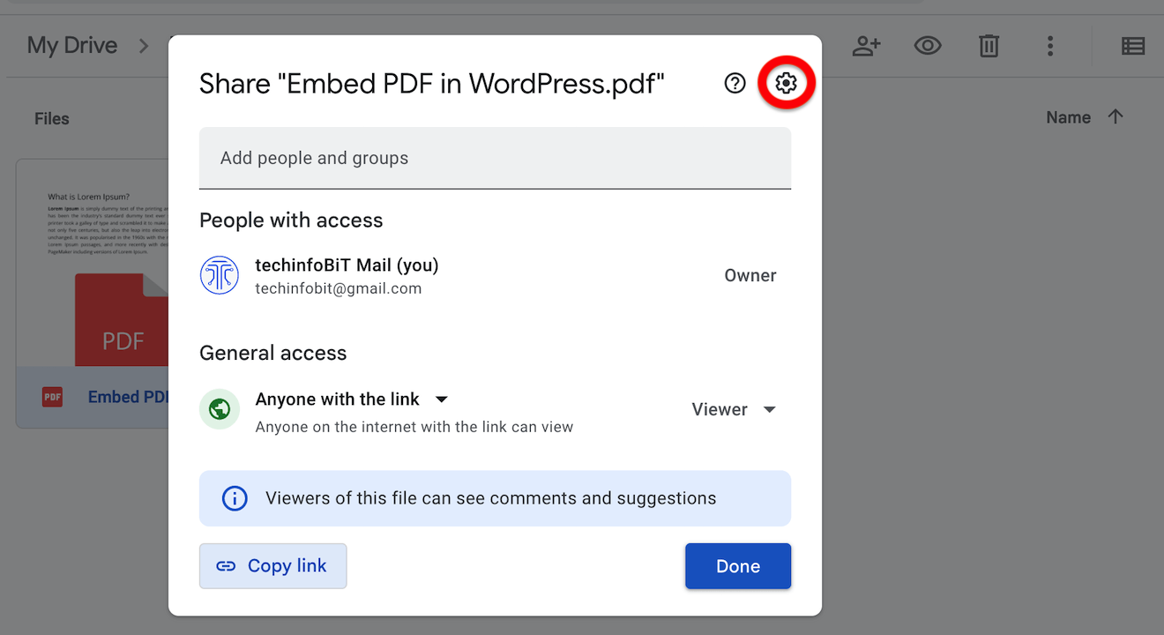Switch to list layout view icon
1164x635 pixels.
1132,46
